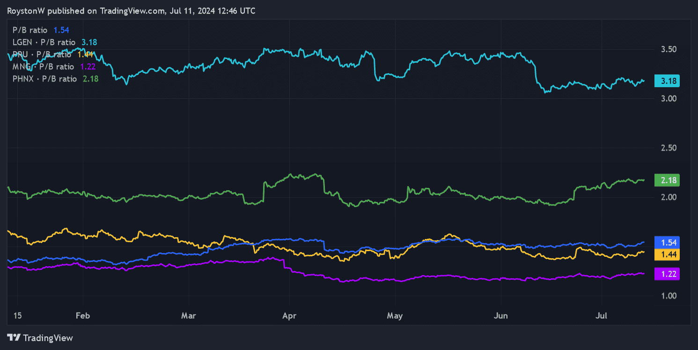Image resolution: width=698 pixels, height=350 pixels.
Task: Click the yellow 1.44 price label tag
Action: pyautogui.click(x=667, y=254)
